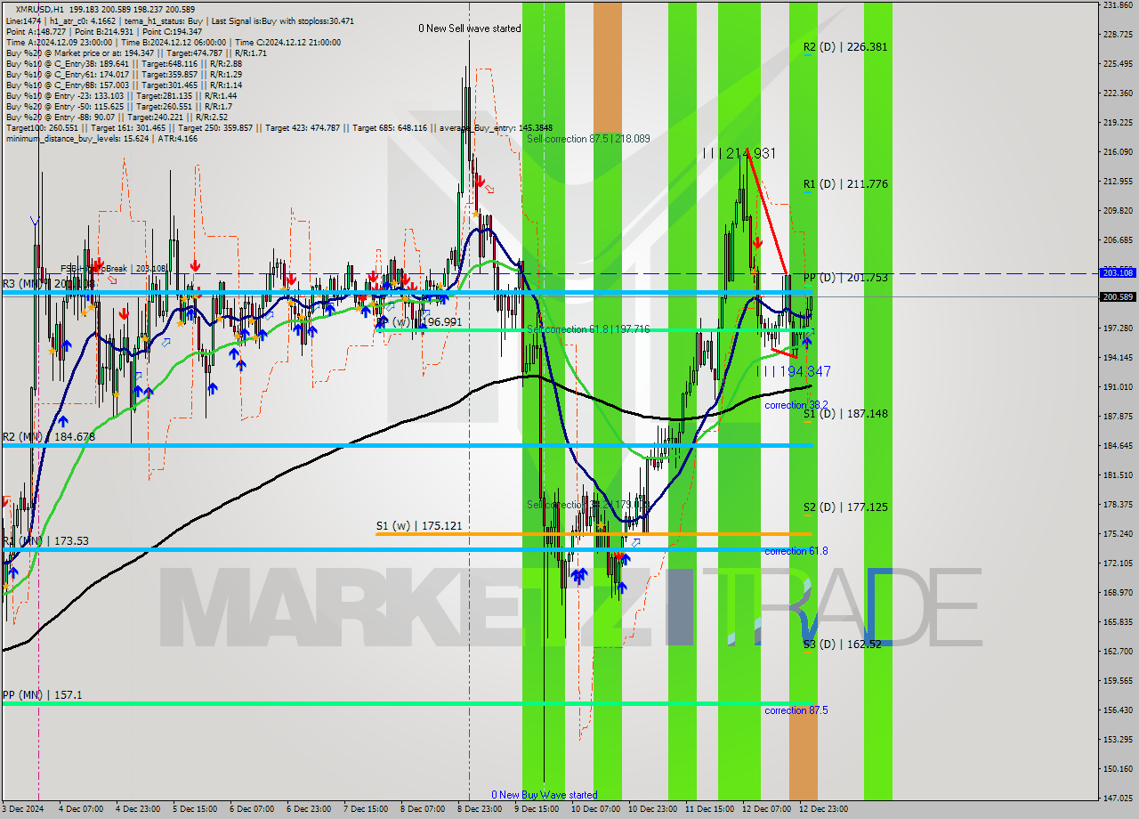Click the current price tag 200.589

(x=1117, y=296)
